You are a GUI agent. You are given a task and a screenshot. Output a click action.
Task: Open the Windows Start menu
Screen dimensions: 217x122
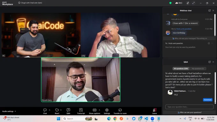58,119
